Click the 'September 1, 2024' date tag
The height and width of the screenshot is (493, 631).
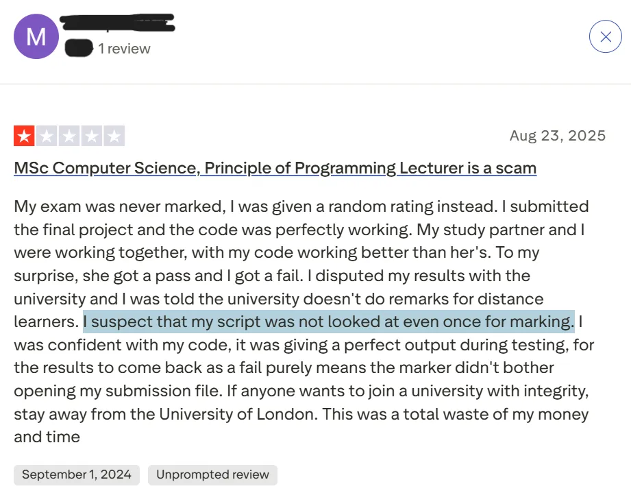[76, 474]
